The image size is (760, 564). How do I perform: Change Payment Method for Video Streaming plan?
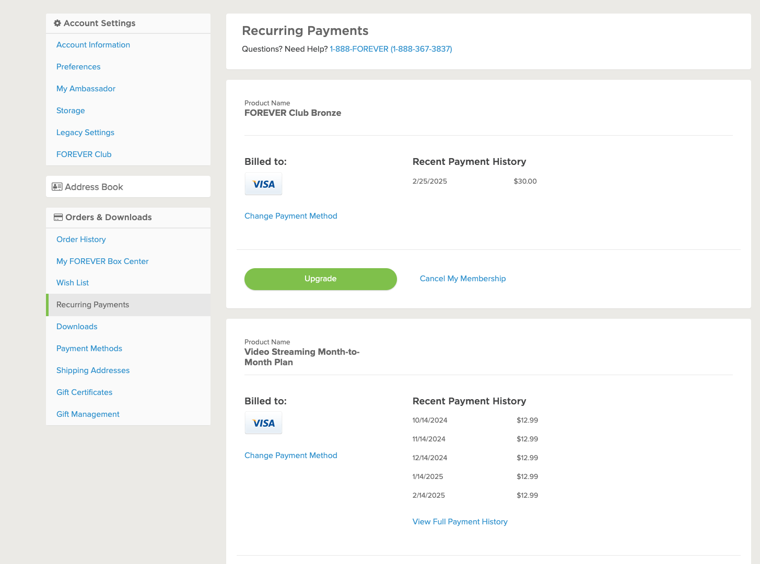[x=291, y=455]
